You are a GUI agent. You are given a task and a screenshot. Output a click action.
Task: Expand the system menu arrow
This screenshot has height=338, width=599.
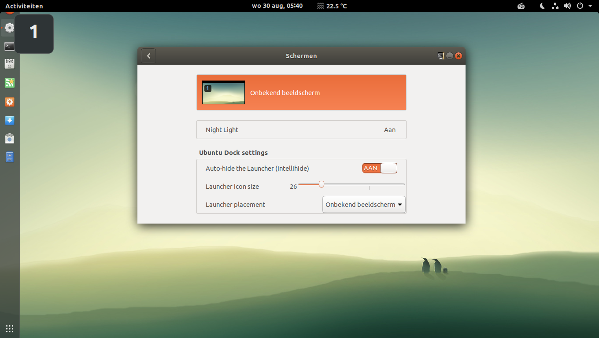(590, 6)
